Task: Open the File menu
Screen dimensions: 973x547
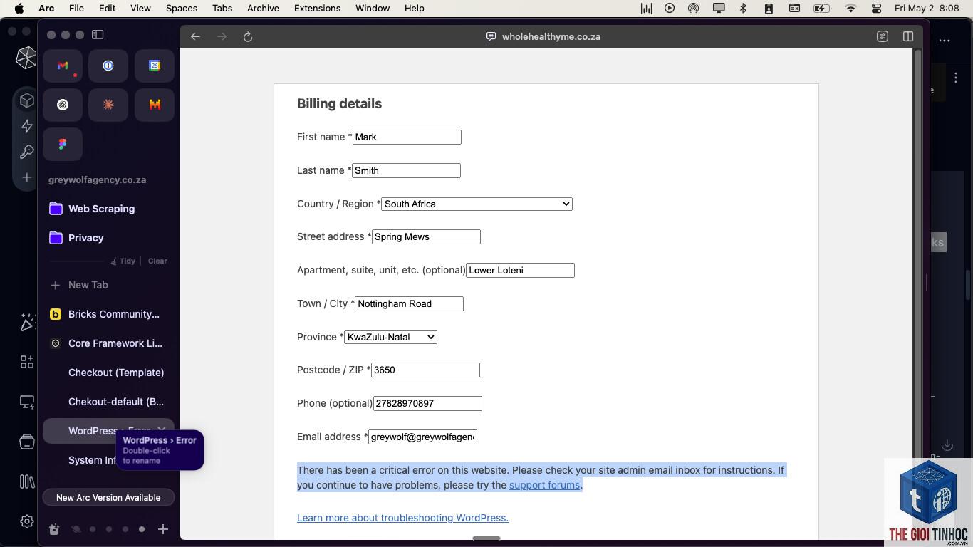Action: (76, 8)
